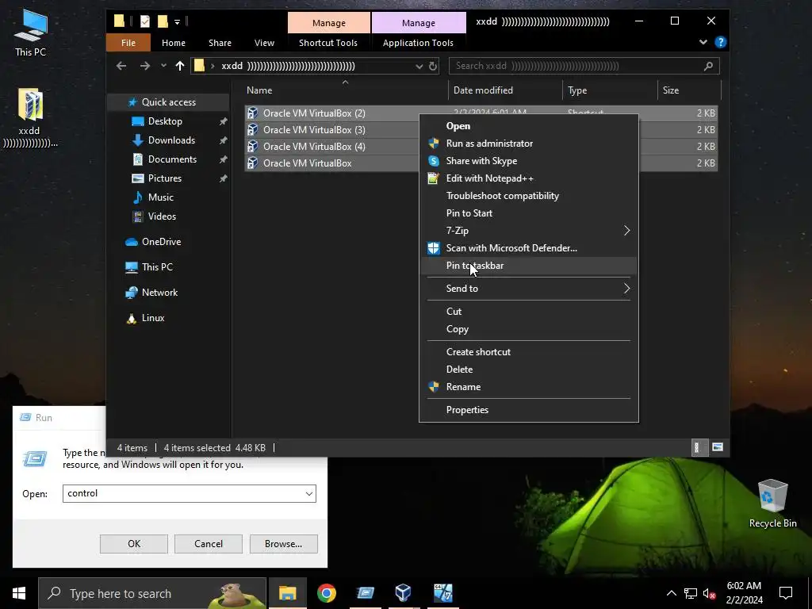Viewport: 812px width, 609px height.
Task: Show hidden system tray icons
Action: (671, 593)
